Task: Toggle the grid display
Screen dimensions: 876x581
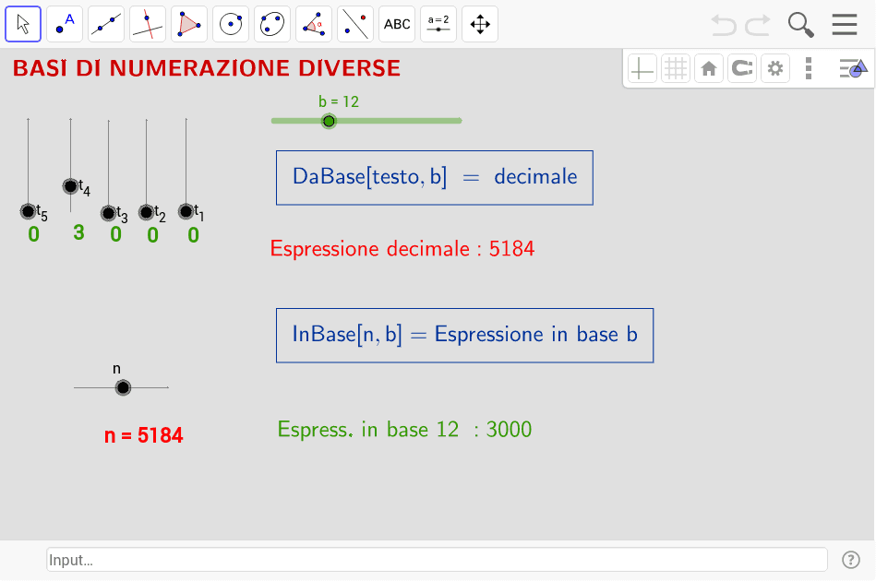Action: 676,68
